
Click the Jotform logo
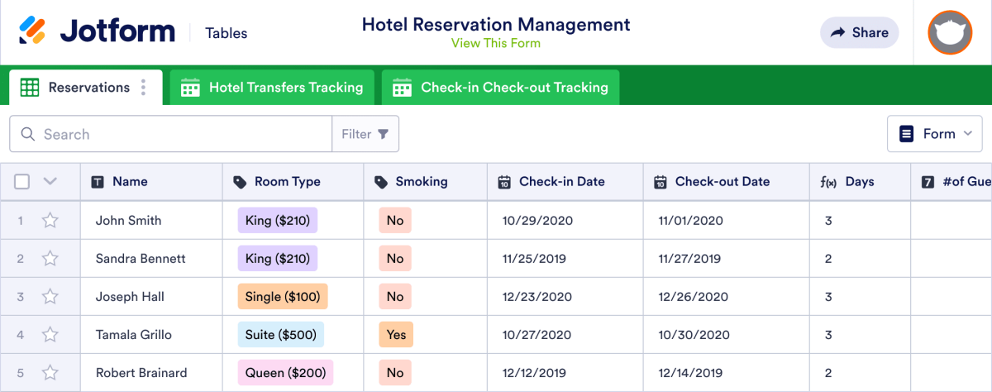97,32
